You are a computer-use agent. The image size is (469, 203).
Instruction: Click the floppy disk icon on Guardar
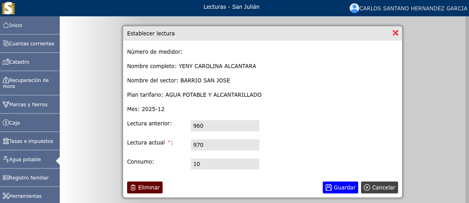point(329,187)
